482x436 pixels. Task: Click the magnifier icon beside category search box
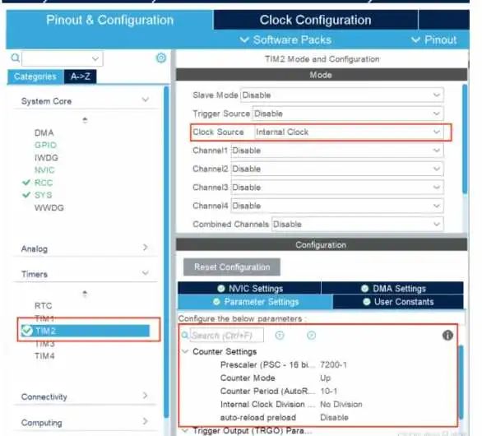(15, 58)
